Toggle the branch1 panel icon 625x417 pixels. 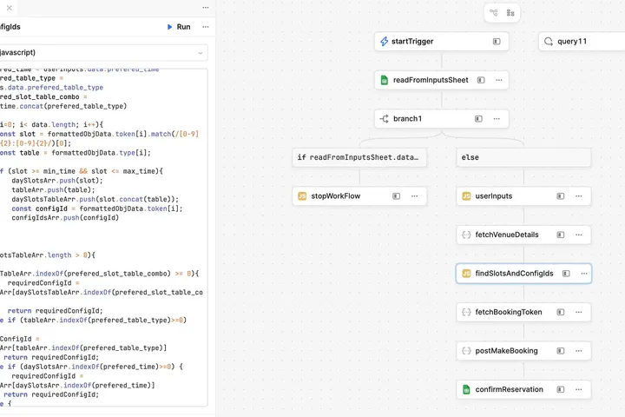(x=478, y=119)
